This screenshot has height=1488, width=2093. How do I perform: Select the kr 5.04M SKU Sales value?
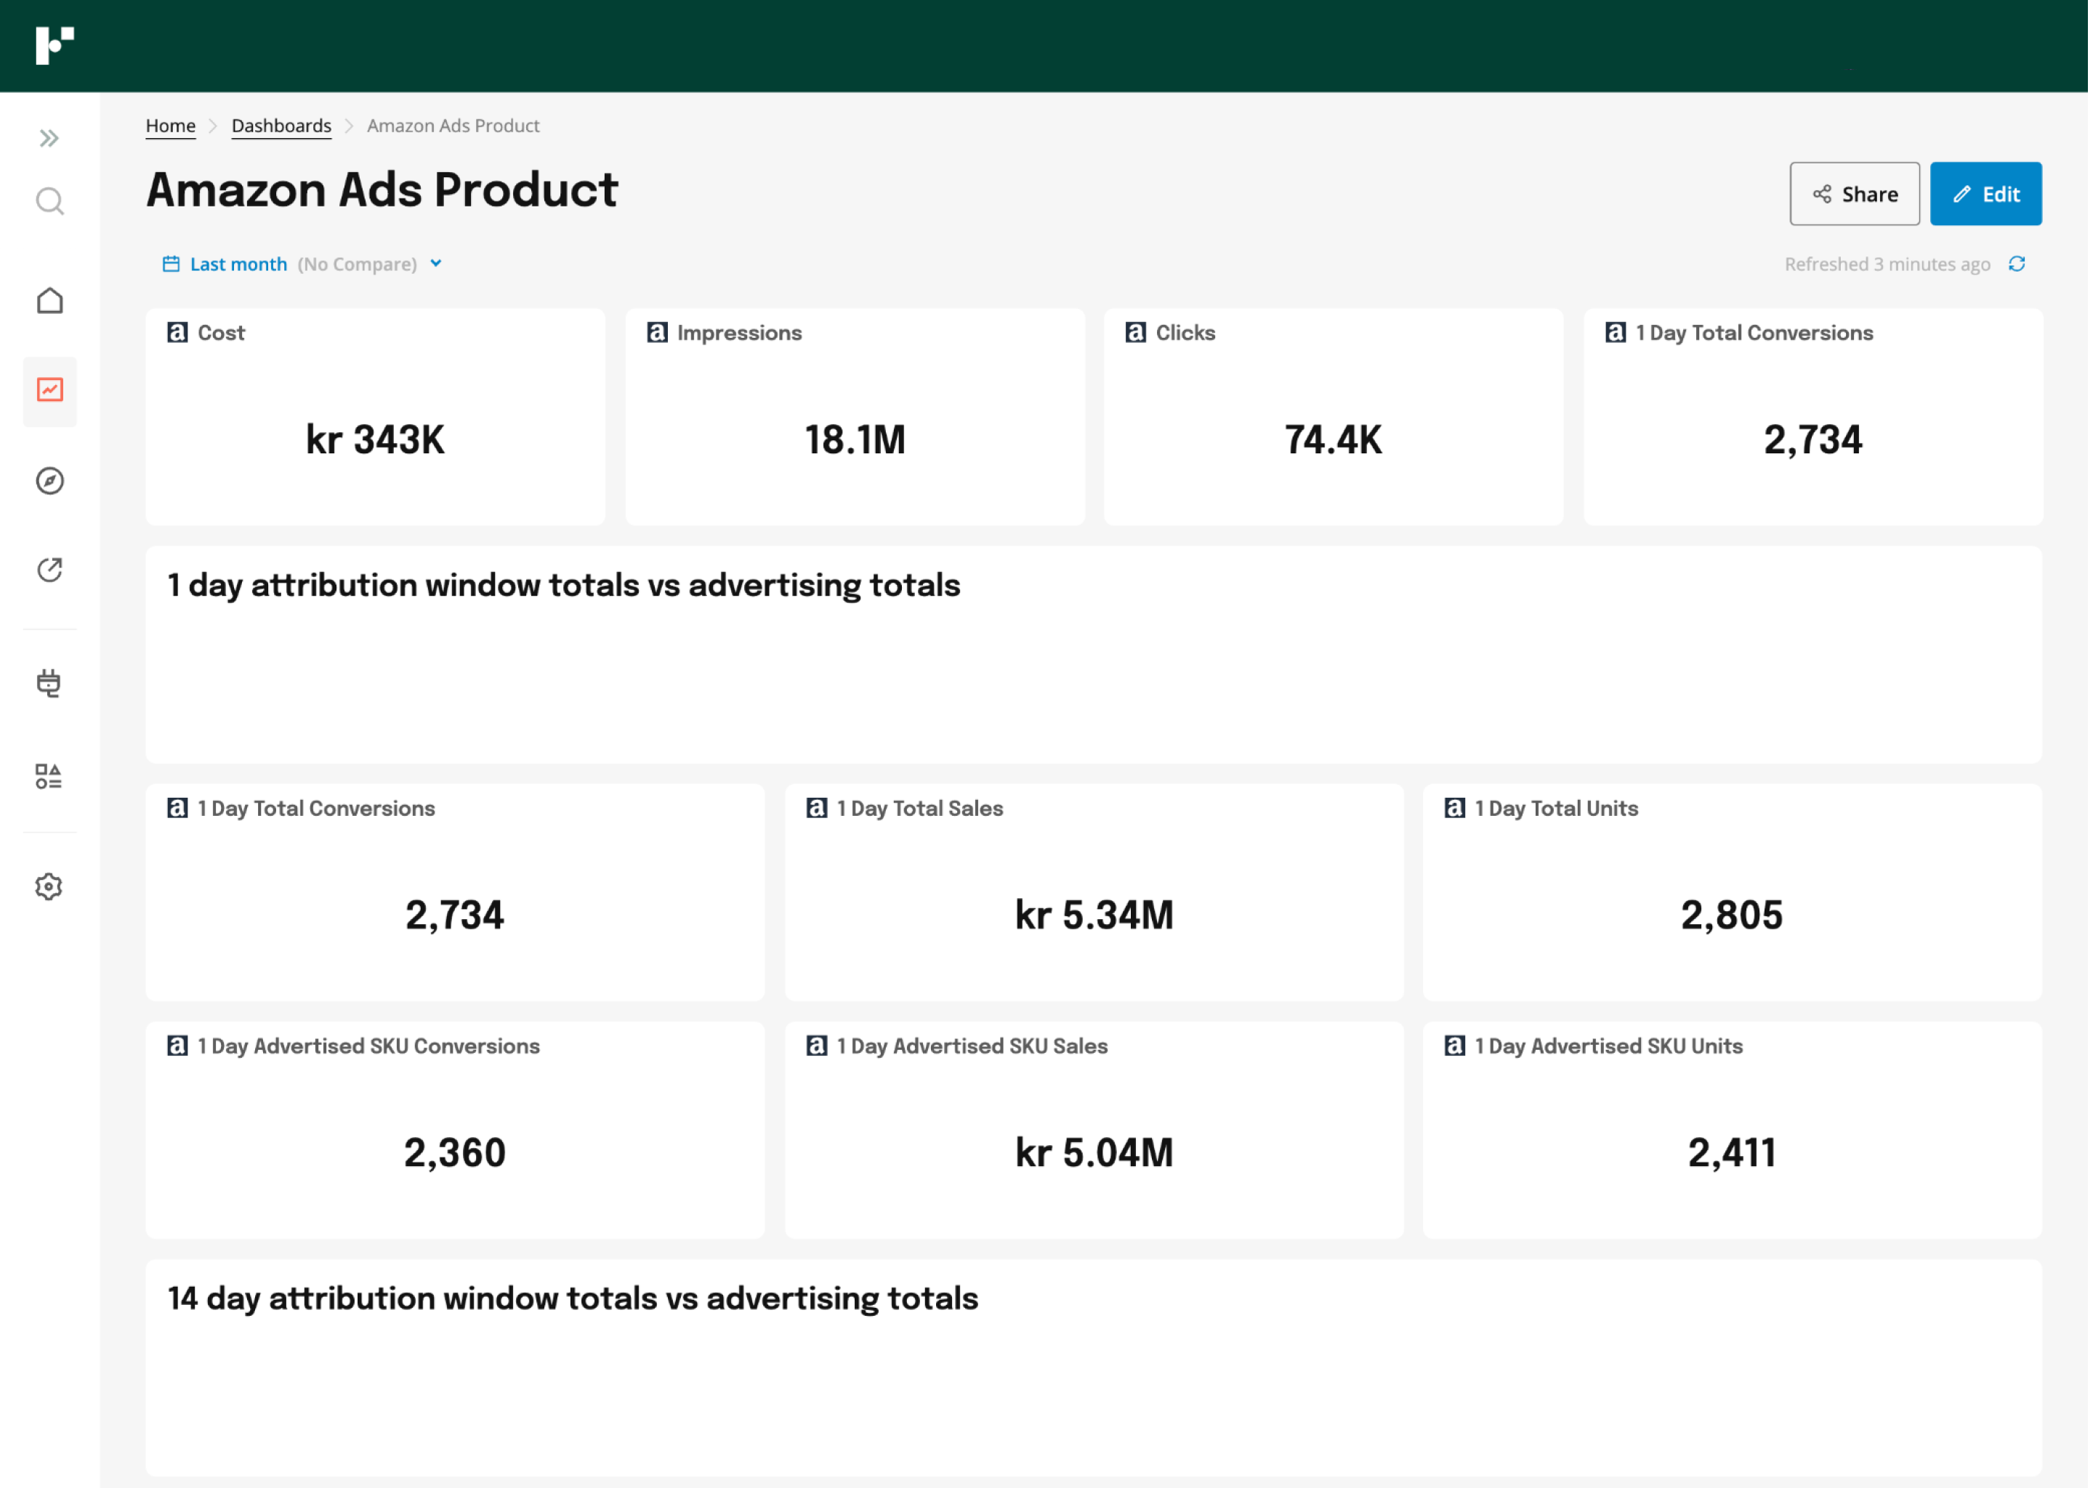(x=1094, y=1154)
